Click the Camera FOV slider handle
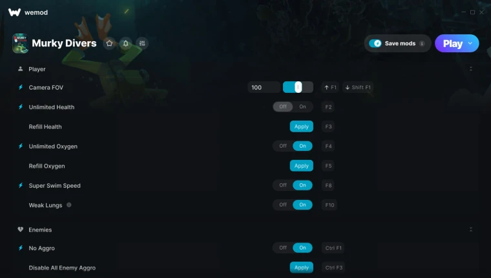Viewport: 491px width, 278px height. [x=298, y=87]
